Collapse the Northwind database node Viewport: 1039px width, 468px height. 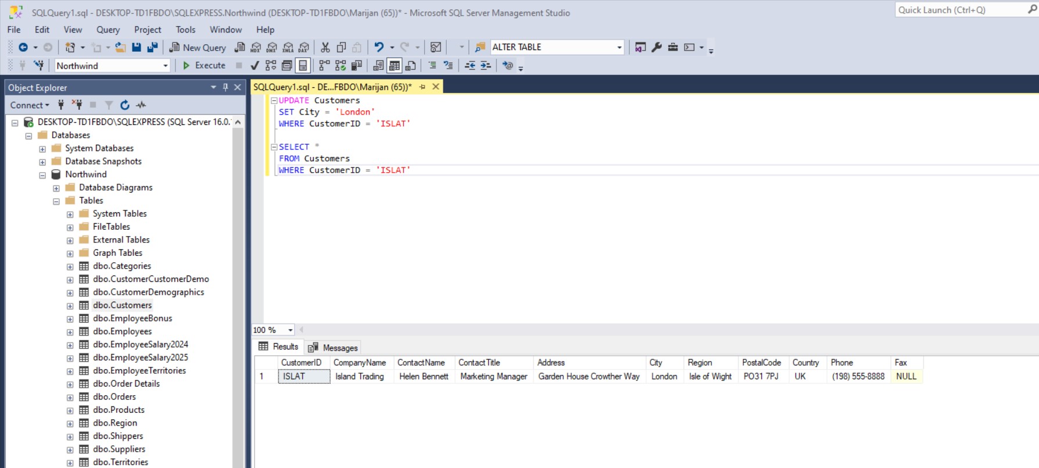point(42,175)
